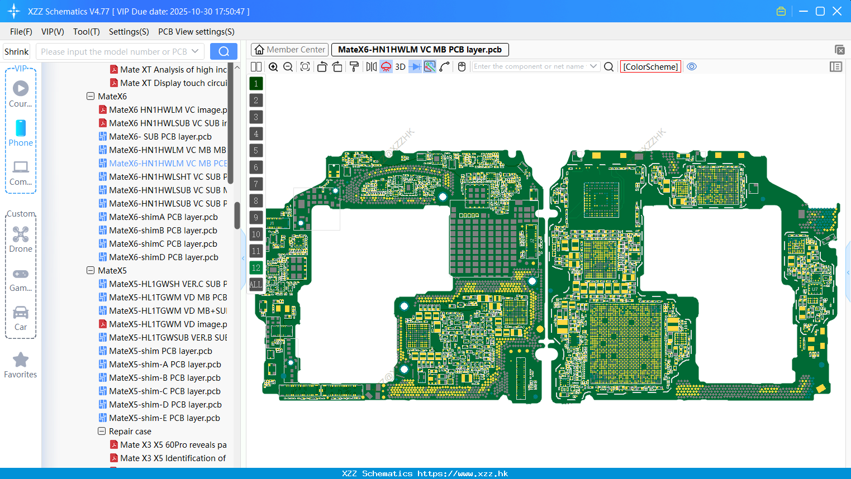
Task: Open the right side panel icon
Action: point(836,67)
